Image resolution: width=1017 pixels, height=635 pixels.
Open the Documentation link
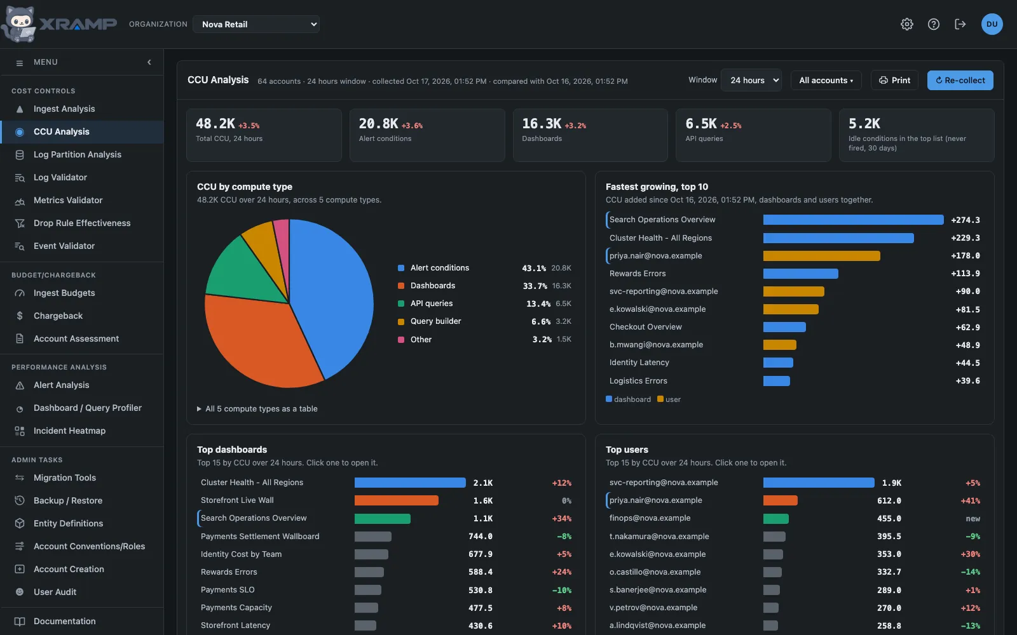click(x=82, y=622)
